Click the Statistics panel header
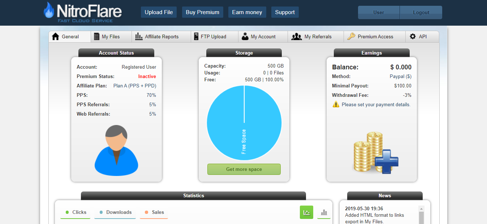Viewport: 487px width, 224px height. click(x=193, y=196)
